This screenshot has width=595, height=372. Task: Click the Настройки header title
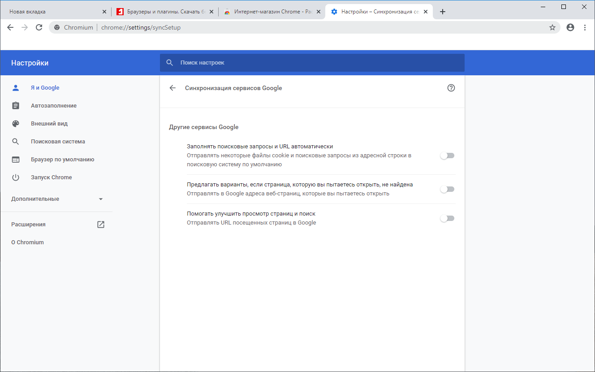pyautogui.click(x=30, y=63)
